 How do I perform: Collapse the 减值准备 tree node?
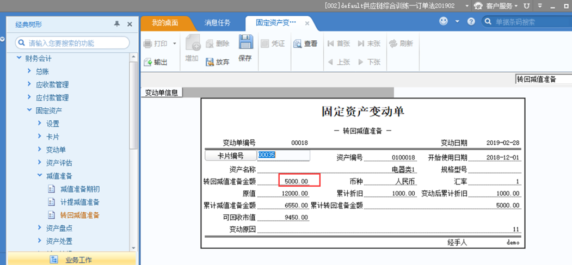pos(39,175)
